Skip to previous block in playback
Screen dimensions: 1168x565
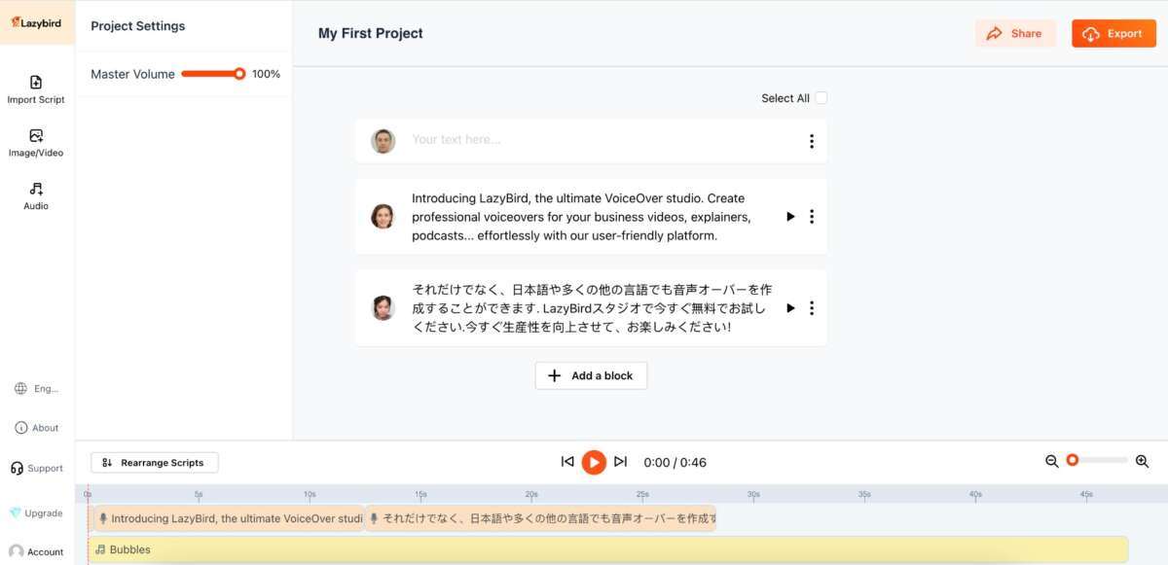[x=567, y=462]
